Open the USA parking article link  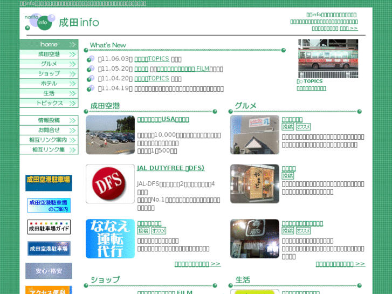coord(163,119)
